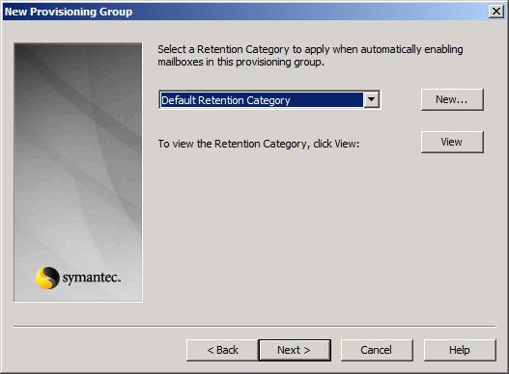Create a new Retention Category via New...
The height and width of the screenshot is (374, 509).
pyautogui.click(x=452, y=99)
